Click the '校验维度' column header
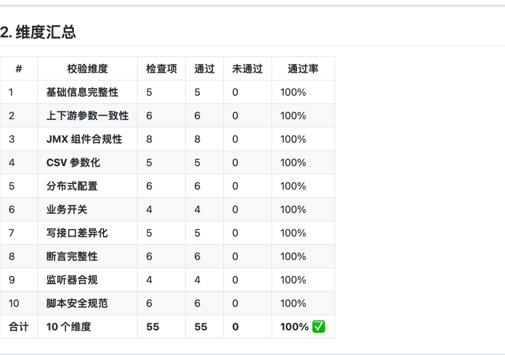 (x=87, y=69)
